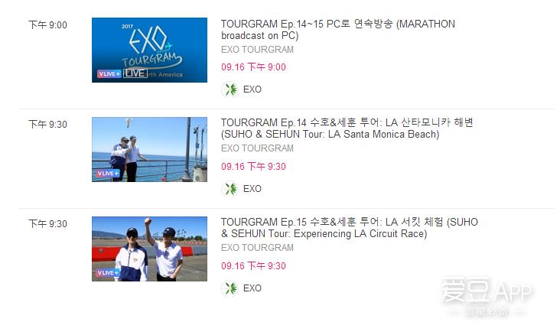Viewport: 560px width, 335px height.
Task: Click the VLIVE+ badge on the Circuit Race thumbnail
Action: pyautogui.click(x=108, y=272)
